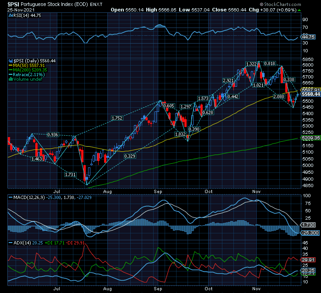Click the 'MACD(12,26,9)' legend label
Screen dimensions: 321x293
[29, 198]
